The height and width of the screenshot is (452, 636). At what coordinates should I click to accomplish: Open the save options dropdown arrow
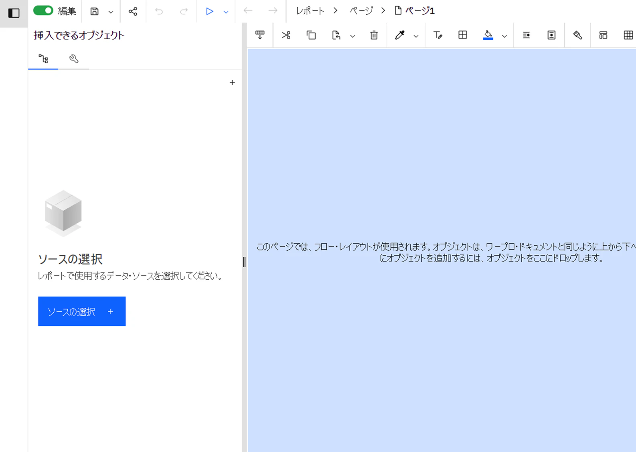[111, 12]
